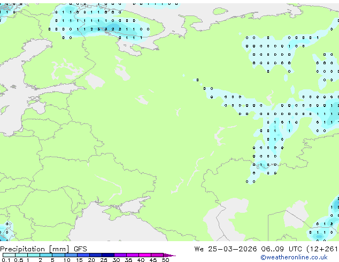Image resolution: width=339 pixels, height=262 pixels.
Task: Click the legend arrow tip above 50 mm
Action: point(169,256)
